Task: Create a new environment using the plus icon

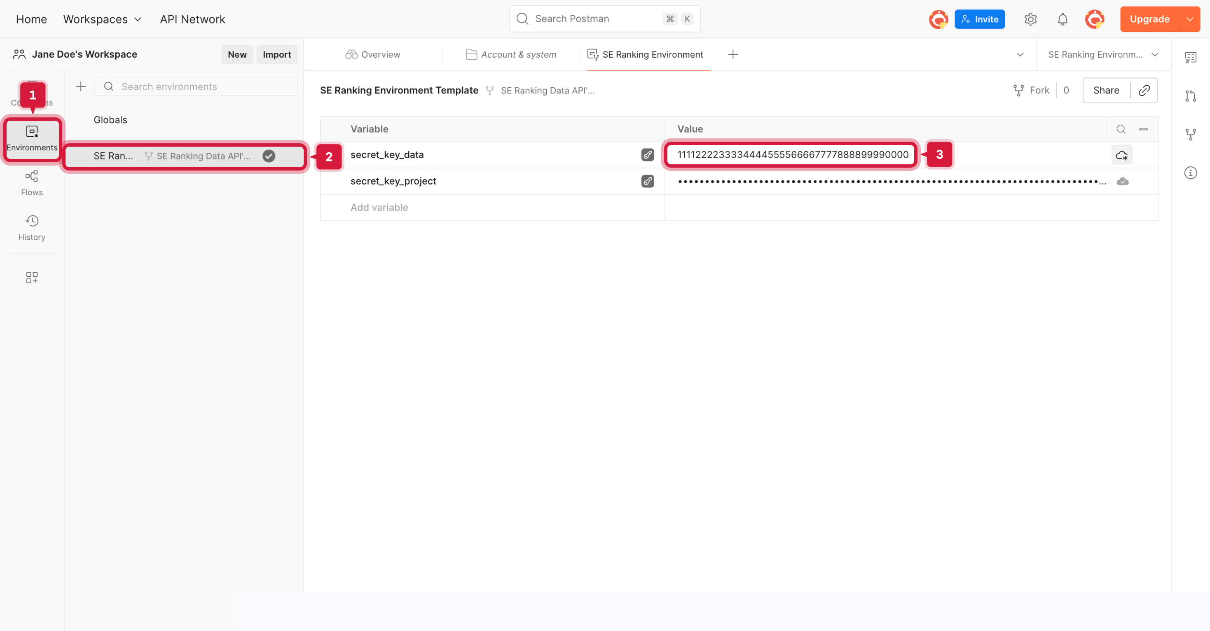Action: pyautogui.click(x=80, y=86)
